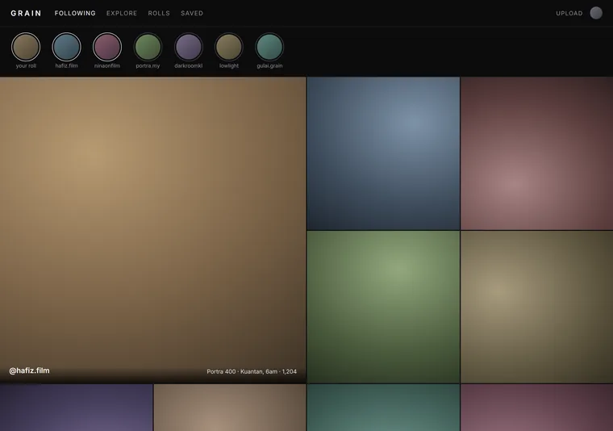This screenshot has width=613, height=431.
Task: Open the beige photo tile in the bottom row
Action: pos(230,408)
